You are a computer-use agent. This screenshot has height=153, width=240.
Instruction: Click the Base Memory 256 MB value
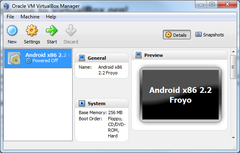115,112
